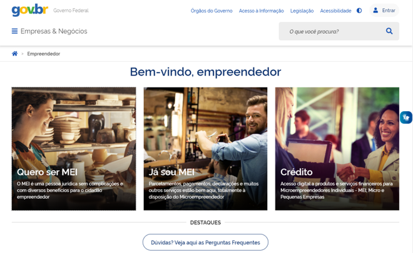
Task: Open the hamburger menu beside Empresas & Negócios
Action: 15,31
